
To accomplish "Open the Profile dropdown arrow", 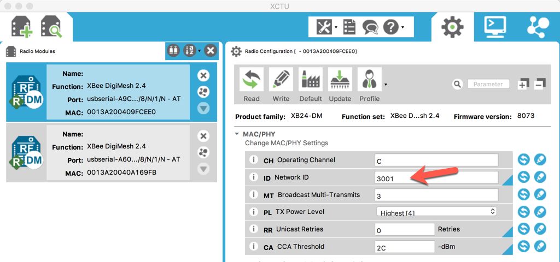I will point(386,85).
